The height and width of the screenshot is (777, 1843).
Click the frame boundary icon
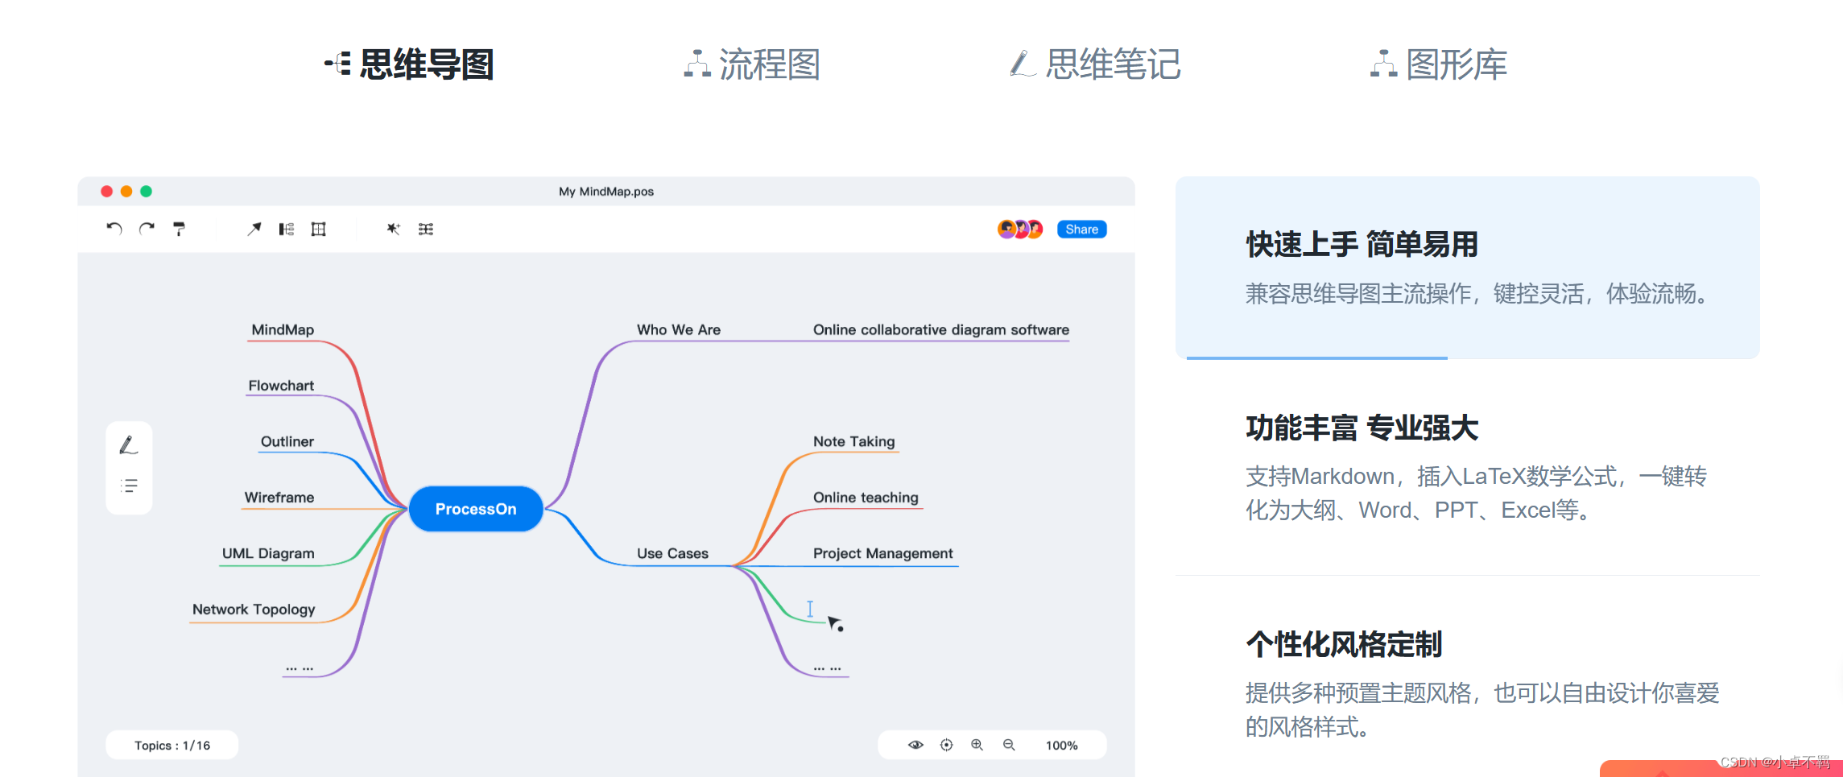(319, 229)
